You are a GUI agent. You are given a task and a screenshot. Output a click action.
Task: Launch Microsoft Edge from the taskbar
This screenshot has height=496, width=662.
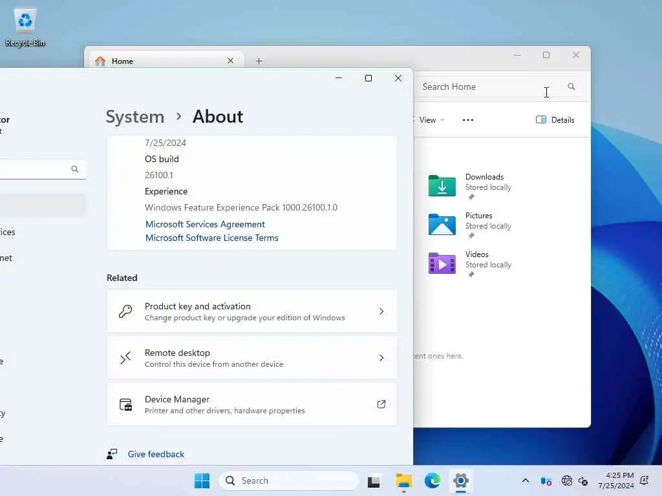(432, 480)
